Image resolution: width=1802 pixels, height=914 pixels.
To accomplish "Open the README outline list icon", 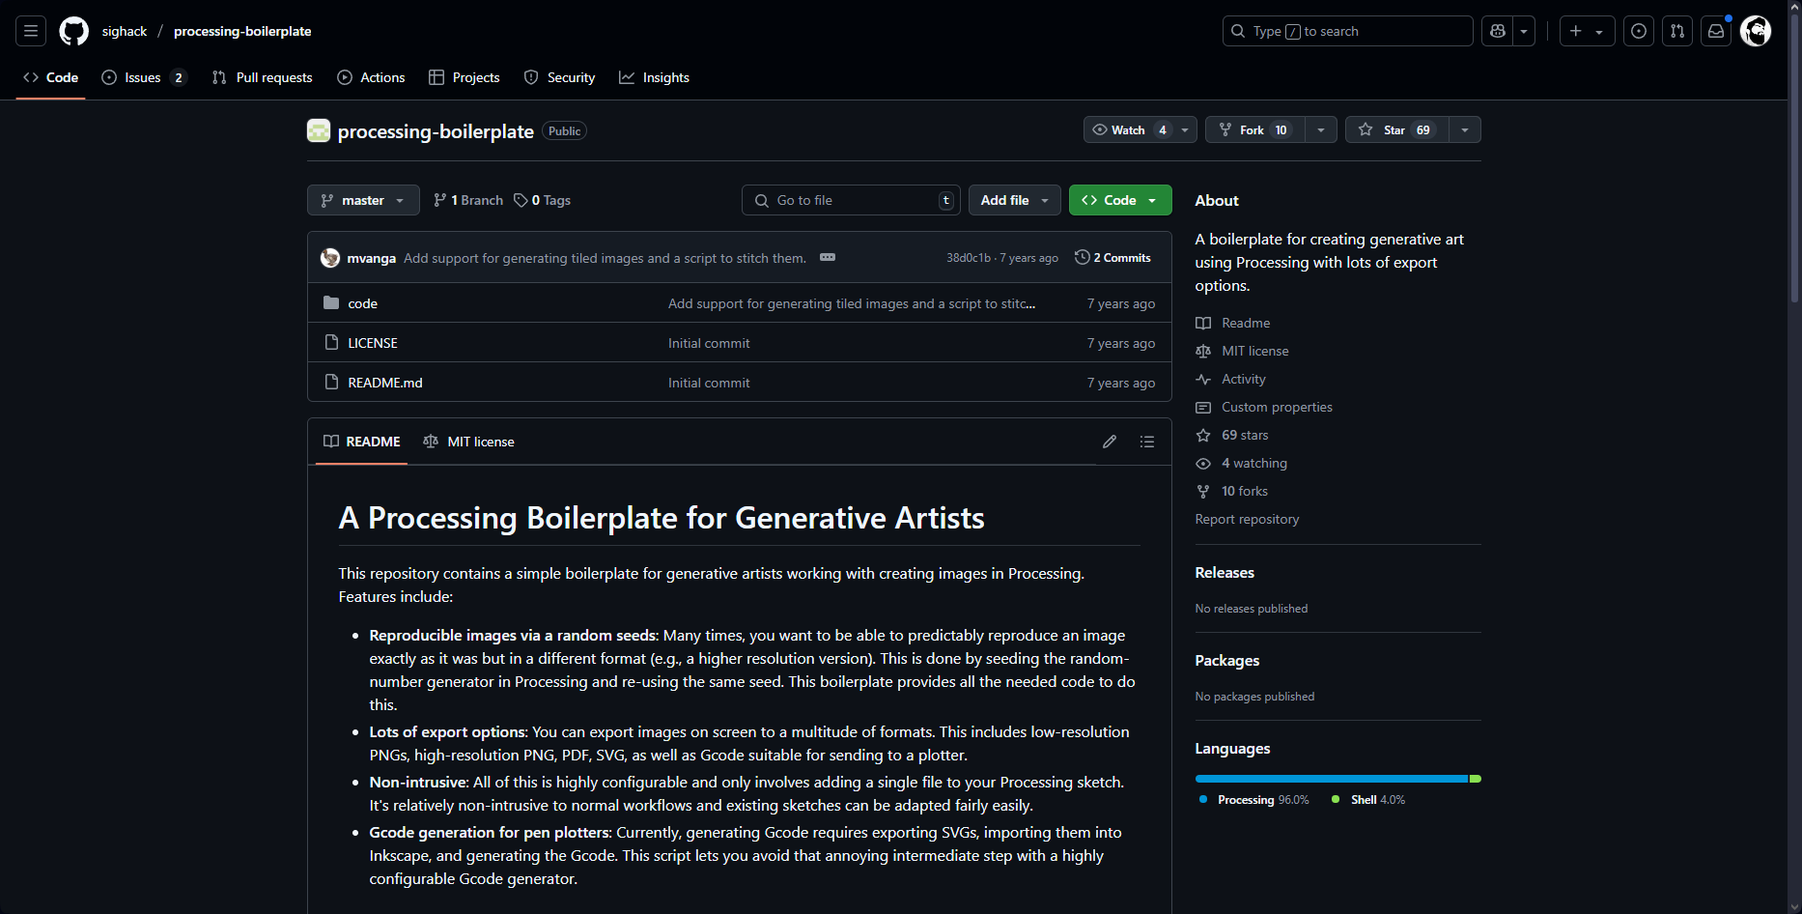I will point(1147,442).
